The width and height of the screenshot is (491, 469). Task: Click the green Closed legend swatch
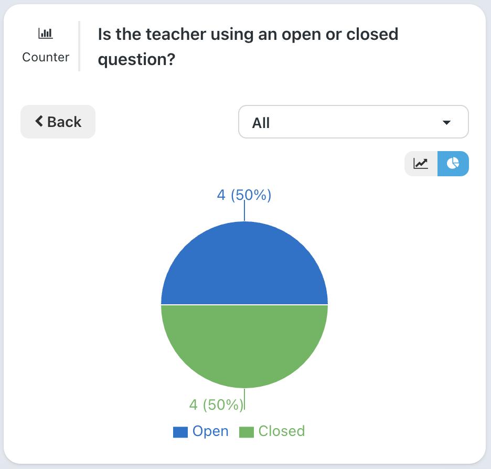tap(247, 432)
